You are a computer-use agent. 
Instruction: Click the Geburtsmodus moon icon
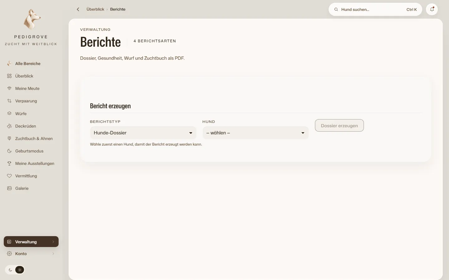(x=9, y=151)
